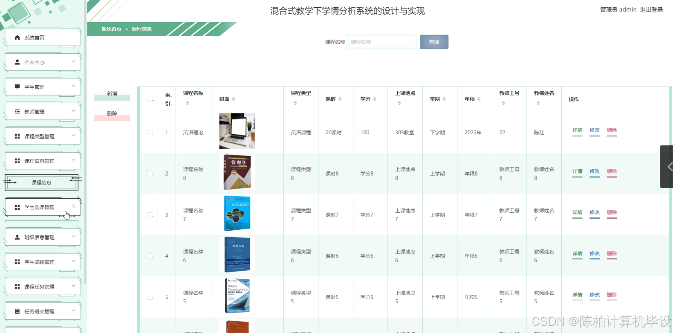Screen dimensions: 673x333
Task: Expand the 课程任务管理 menu chevron
Action: pyautogui.click(x=73, y=286)
